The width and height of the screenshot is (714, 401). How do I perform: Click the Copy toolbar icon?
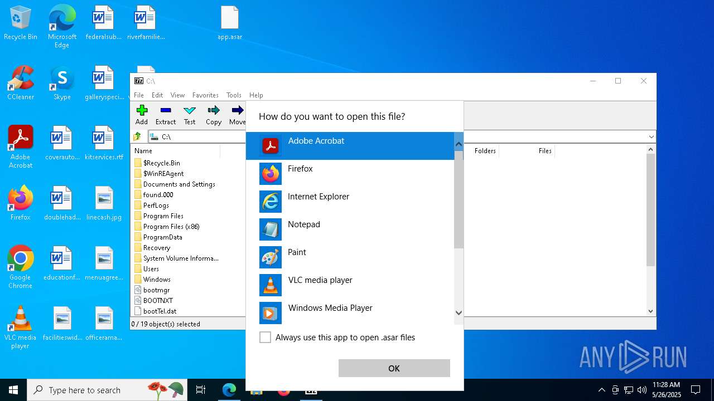[x=214, y=115]
